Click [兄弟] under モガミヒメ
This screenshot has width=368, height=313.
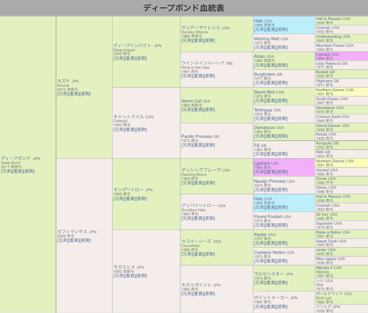[119, 276]
